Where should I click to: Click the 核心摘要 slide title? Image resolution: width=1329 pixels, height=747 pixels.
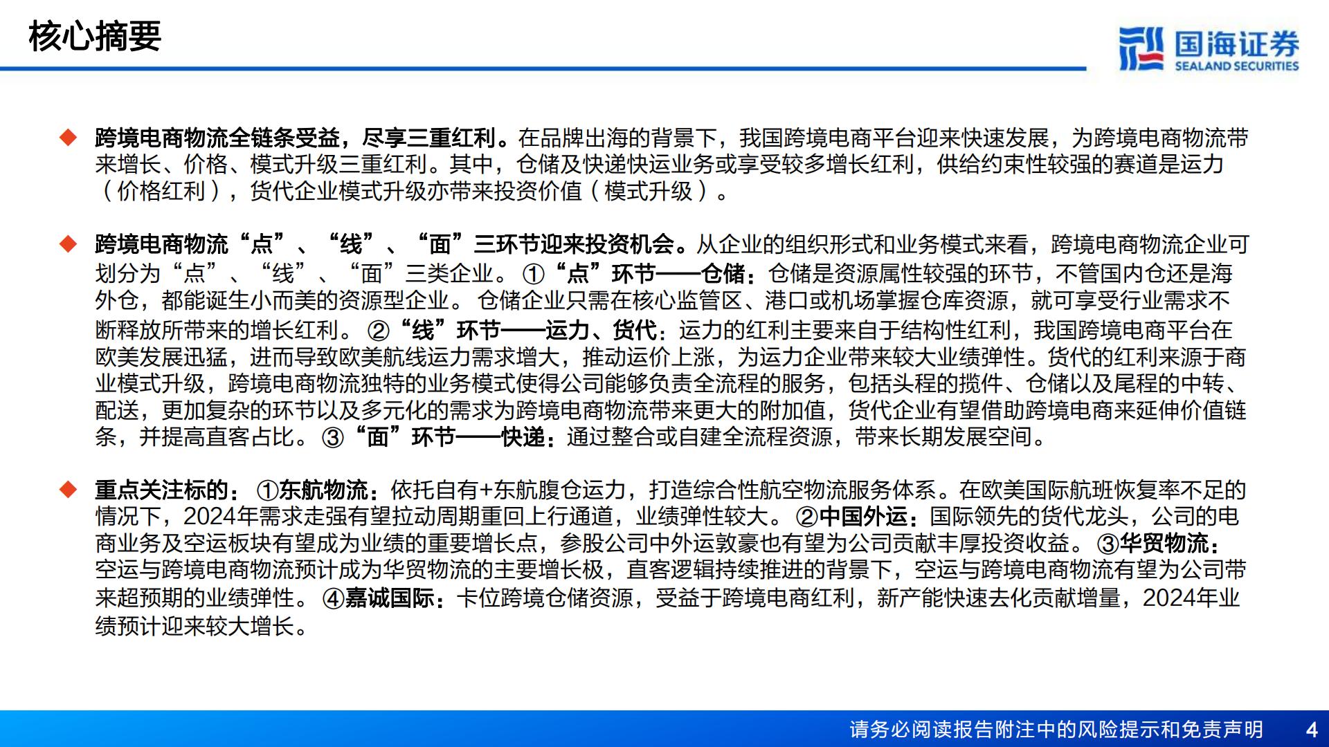click(95, 36)
